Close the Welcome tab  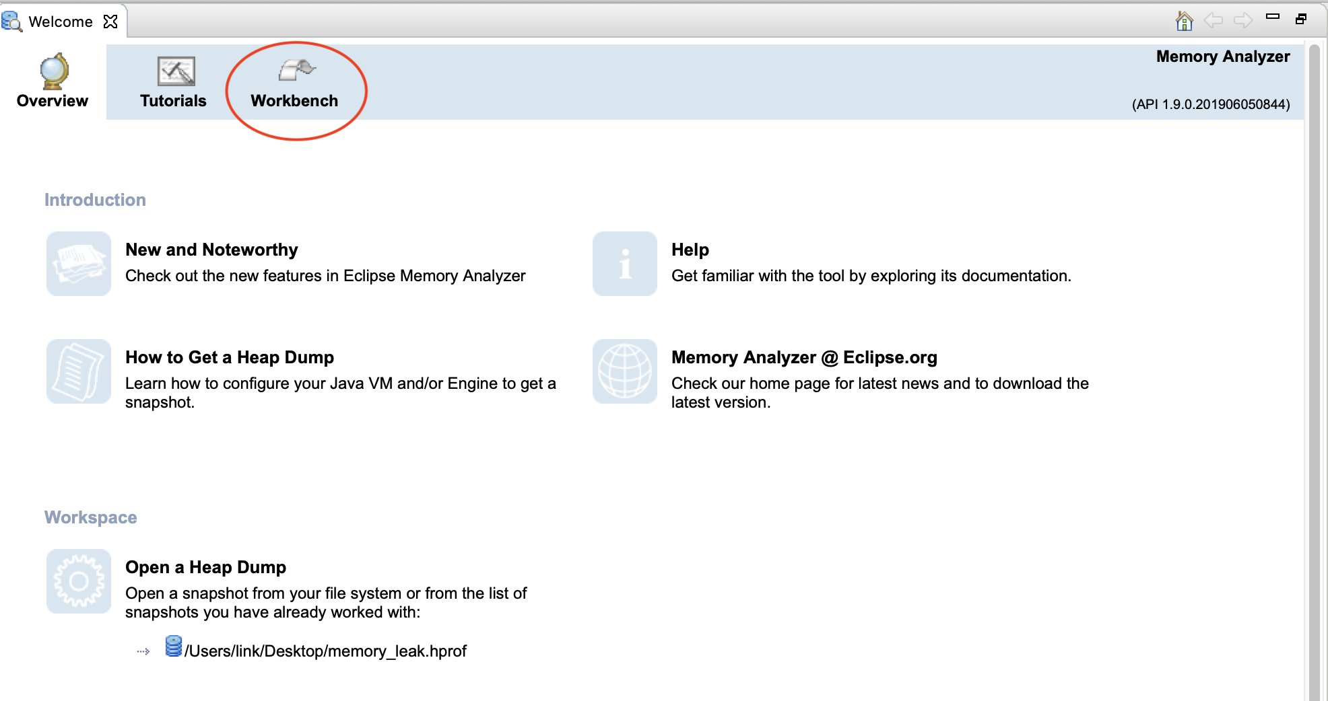(x=110, y=22)
